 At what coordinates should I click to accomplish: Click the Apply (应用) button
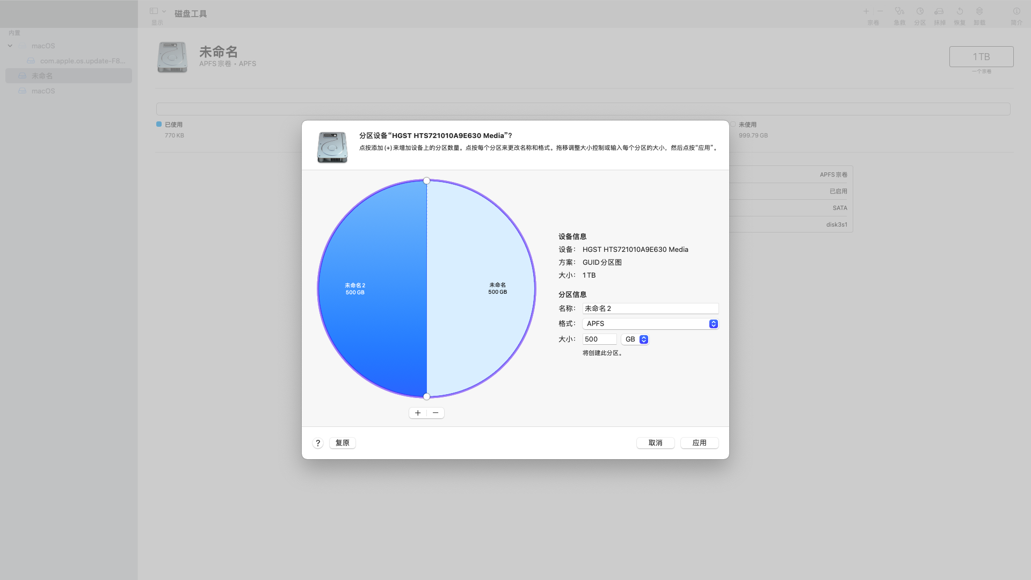coord(699,443)
